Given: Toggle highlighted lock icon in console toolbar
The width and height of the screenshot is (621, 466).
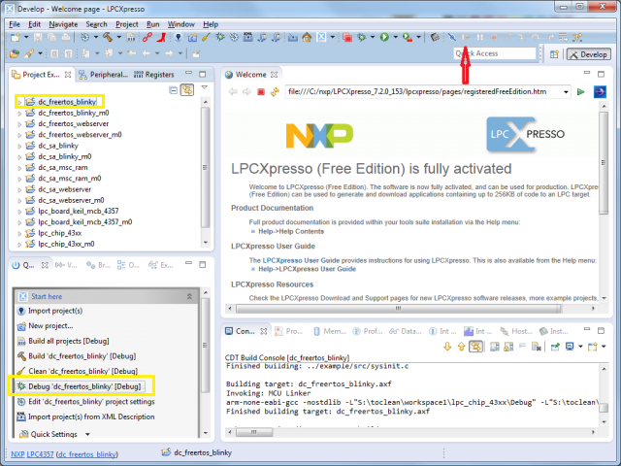Looking at the screenshot, I should pyautogui.click(x=475, y=347).
